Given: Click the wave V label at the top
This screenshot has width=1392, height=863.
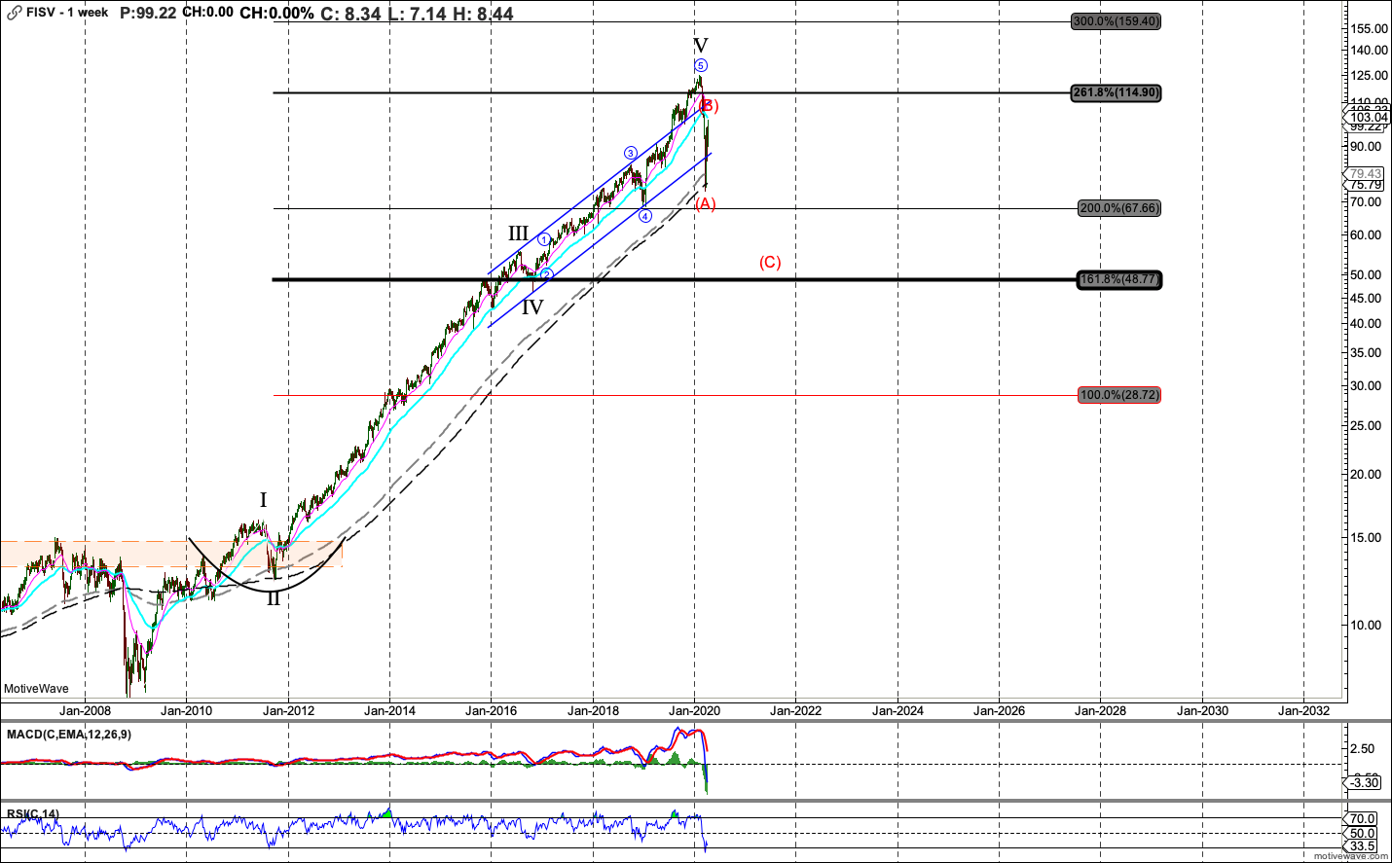Looking at the screenshot, I should click(701, 46).
